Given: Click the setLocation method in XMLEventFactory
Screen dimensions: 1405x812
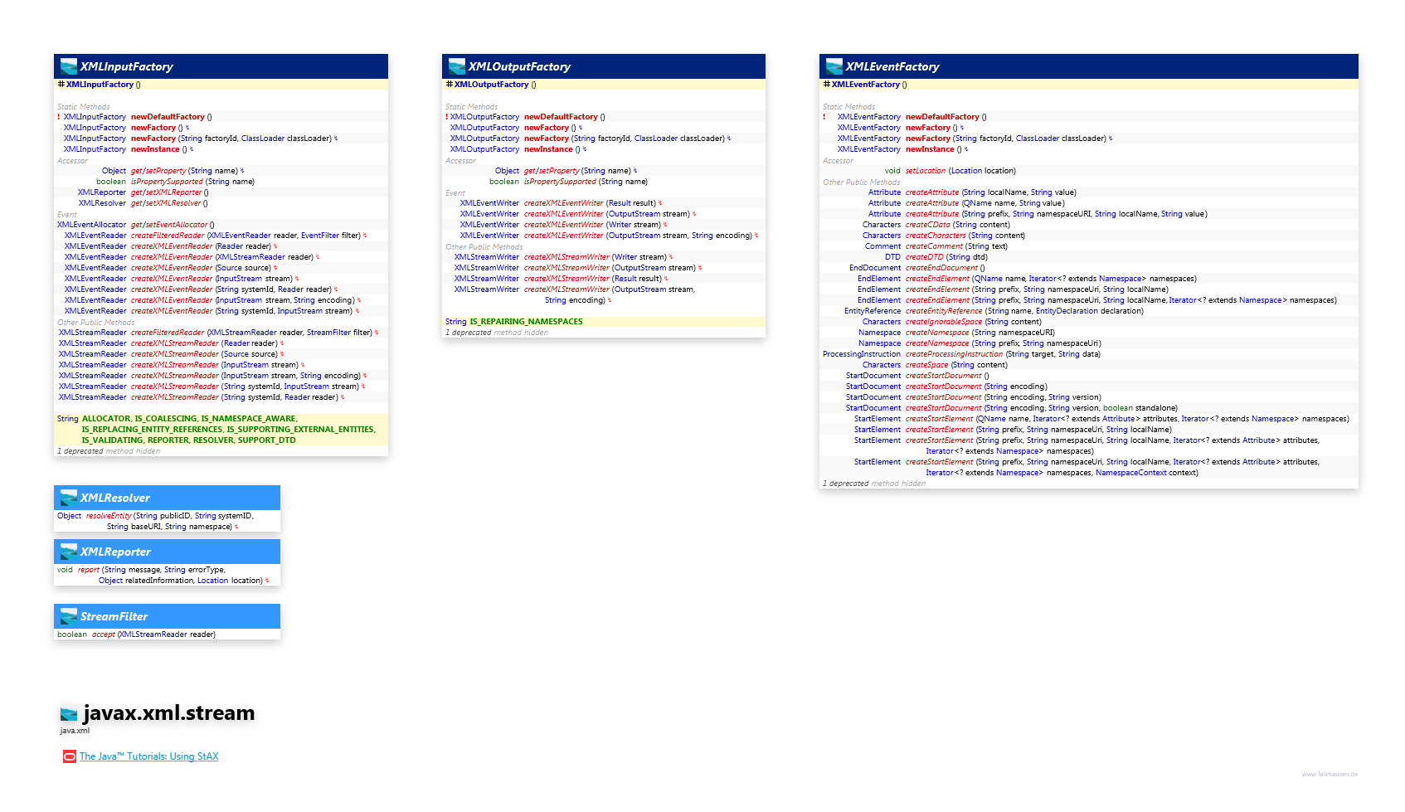Looking at the screenshot, I should (925, 171).
